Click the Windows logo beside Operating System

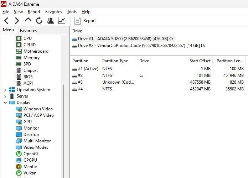12,90
